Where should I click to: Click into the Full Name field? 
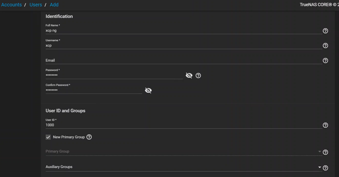click(x=180, y=30)
